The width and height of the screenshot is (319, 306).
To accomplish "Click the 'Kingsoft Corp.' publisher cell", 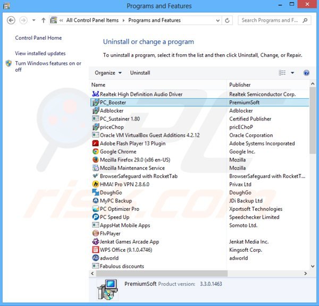I will click(246, 250).
